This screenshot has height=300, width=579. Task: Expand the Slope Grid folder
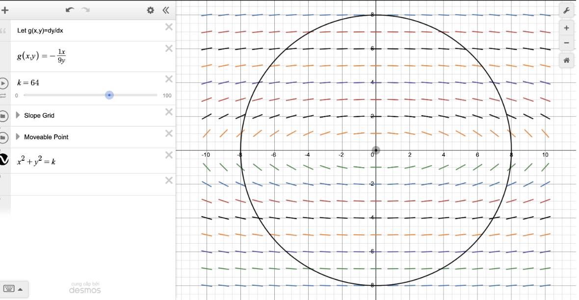[18, 115]
